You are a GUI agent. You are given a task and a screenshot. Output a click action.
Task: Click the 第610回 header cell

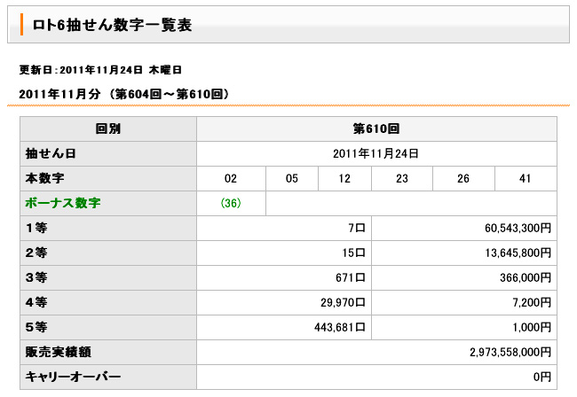point(376,128)
